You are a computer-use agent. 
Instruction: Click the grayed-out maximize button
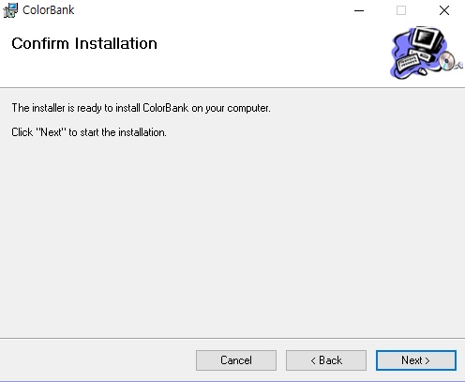(x=401, y=10)
